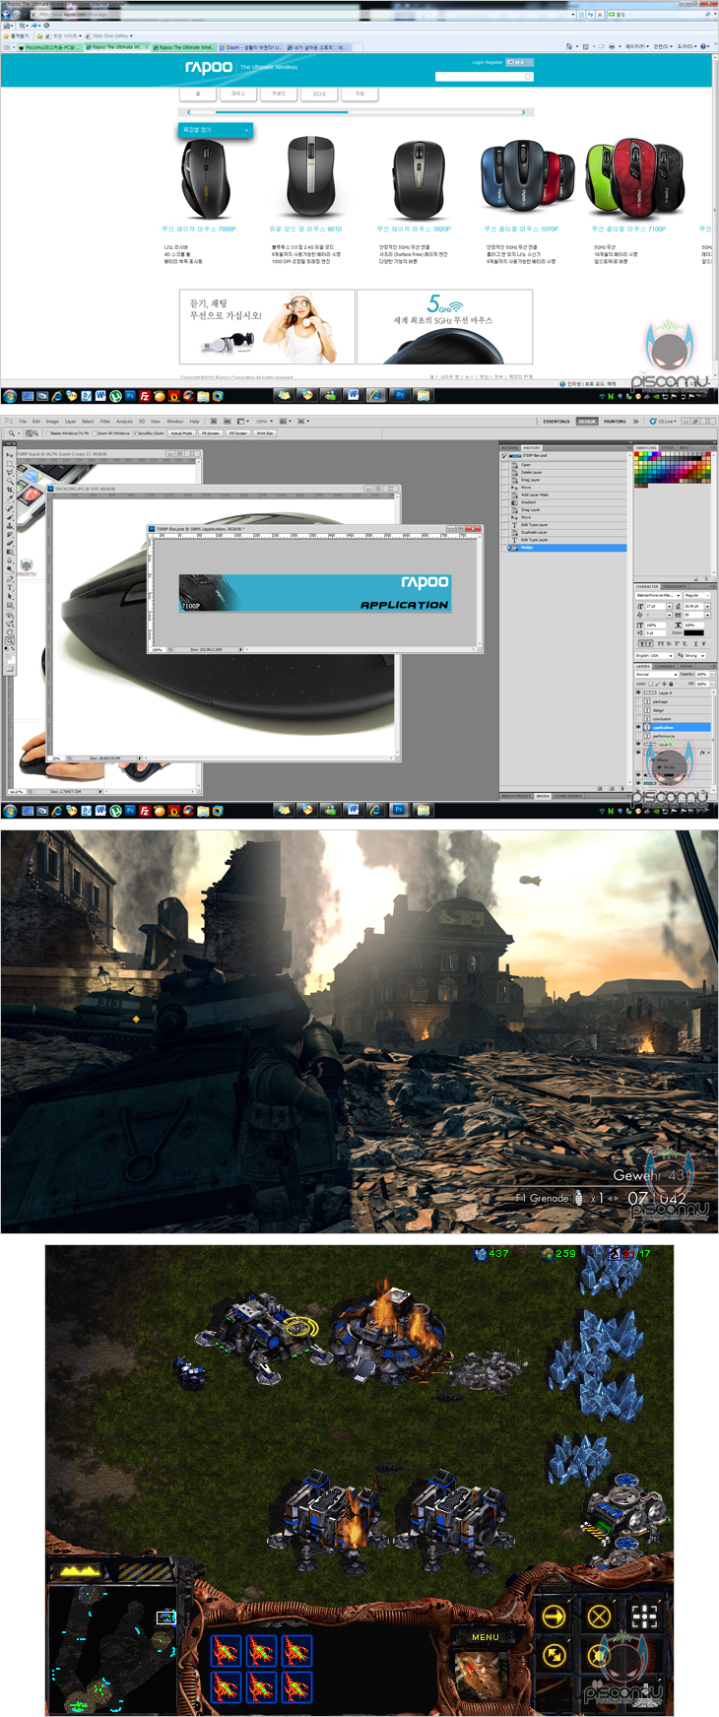Click Fit Screen button

210,433
